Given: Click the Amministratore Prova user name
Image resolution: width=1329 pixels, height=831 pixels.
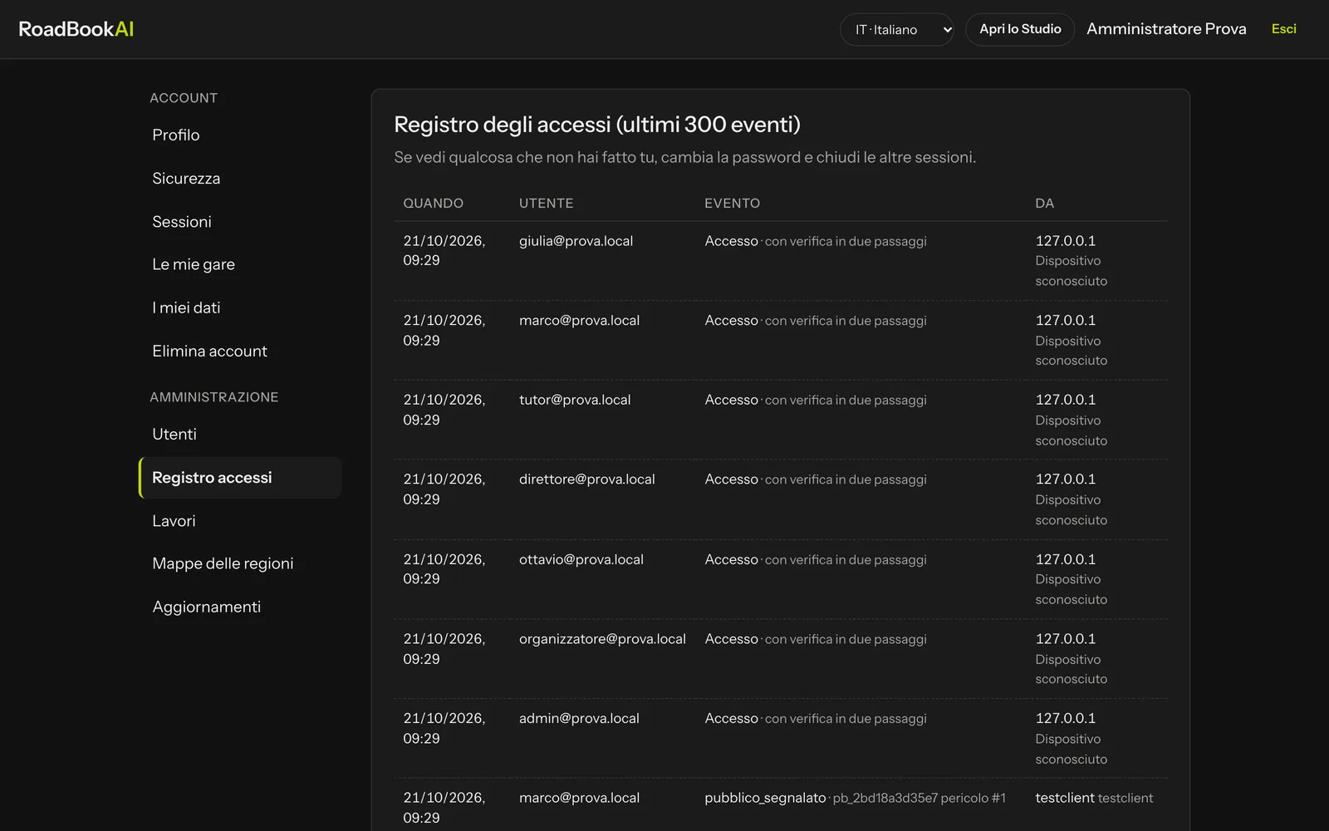Looking at the screenshot, I should [1166, 29].
